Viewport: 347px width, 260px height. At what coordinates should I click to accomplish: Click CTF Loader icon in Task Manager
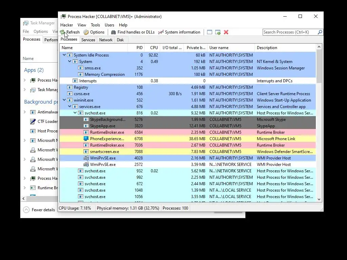[33, 122]
